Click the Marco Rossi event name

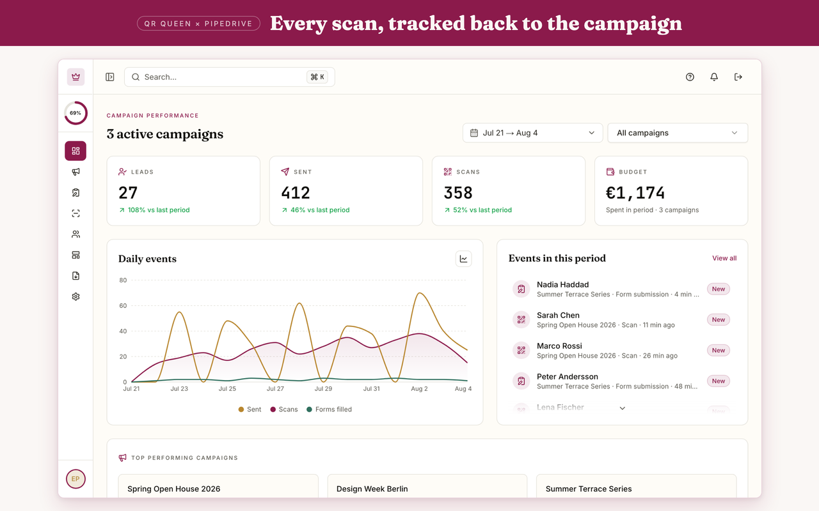(559, 346)
